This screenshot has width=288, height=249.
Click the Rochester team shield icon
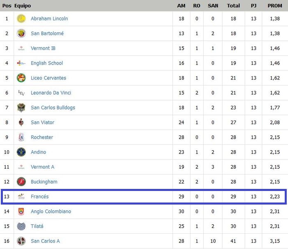[21, 137]
